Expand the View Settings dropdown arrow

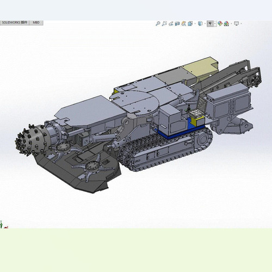pyautogui.click(x=242, y=23)
